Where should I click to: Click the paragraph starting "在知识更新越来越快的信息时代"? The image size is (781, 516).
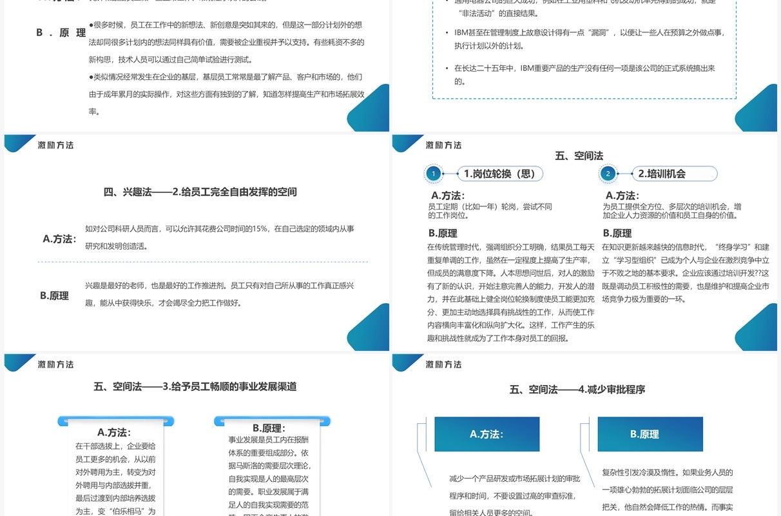pos(686,273)
